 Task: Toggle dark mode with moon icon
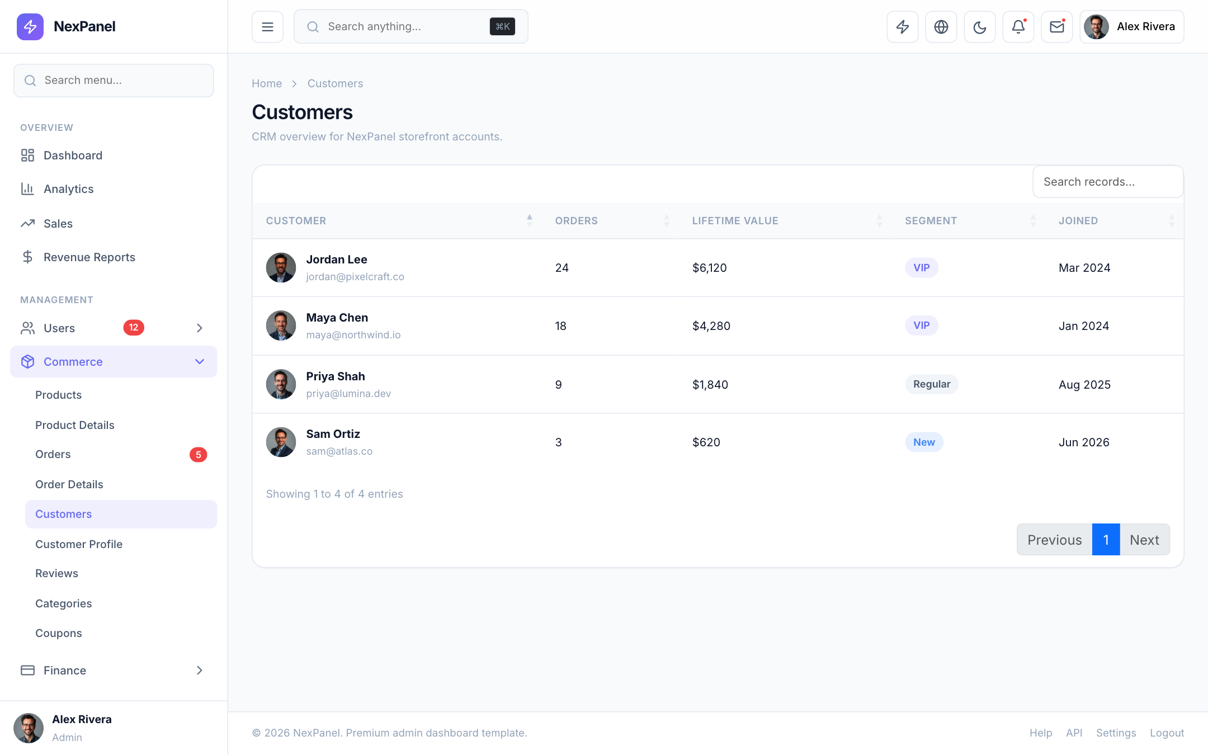[979, 27]
